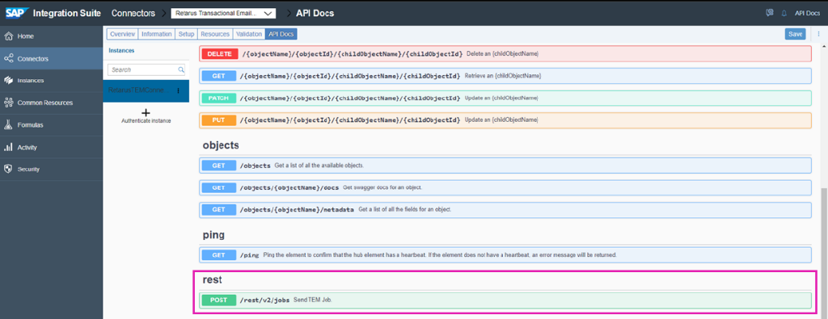The image size is (828, 319).
Task: Click the Home icon in sidebar
Action: tap(8, 36)
